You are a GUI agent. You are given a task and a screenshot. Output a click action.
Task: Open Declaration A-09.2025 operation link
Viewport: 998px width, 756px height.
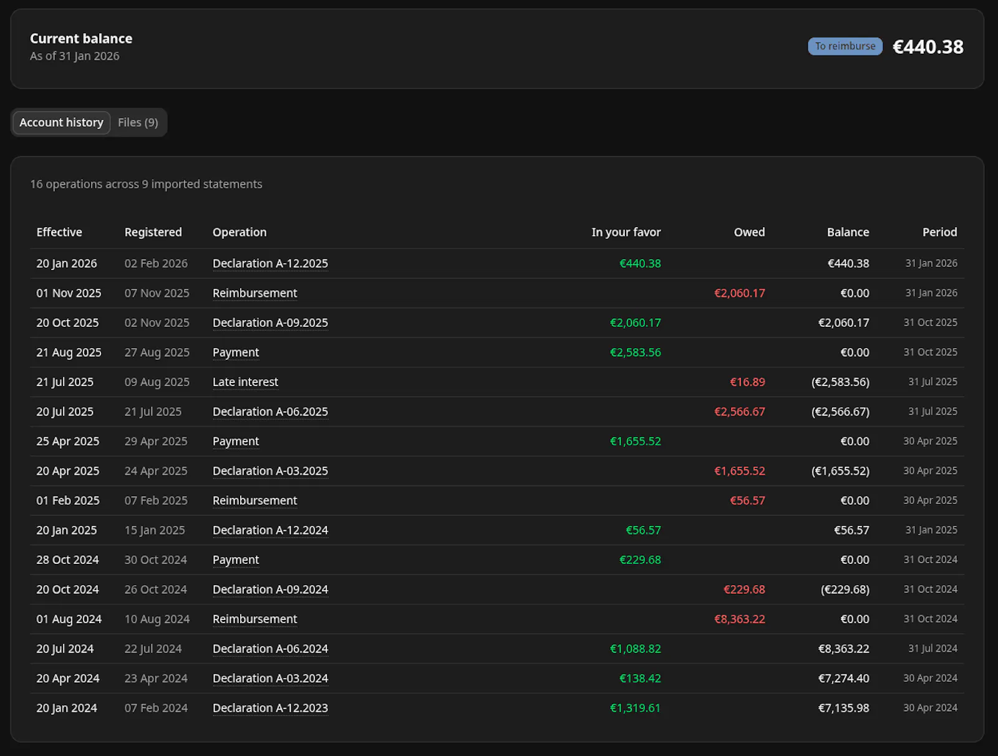pos(270,322)
